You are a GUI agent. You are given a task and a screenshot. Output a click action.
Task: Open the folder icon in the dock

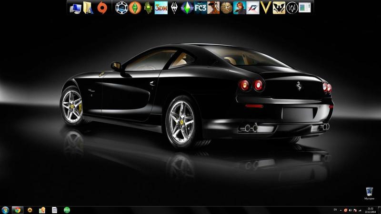(x=88, y=7)
